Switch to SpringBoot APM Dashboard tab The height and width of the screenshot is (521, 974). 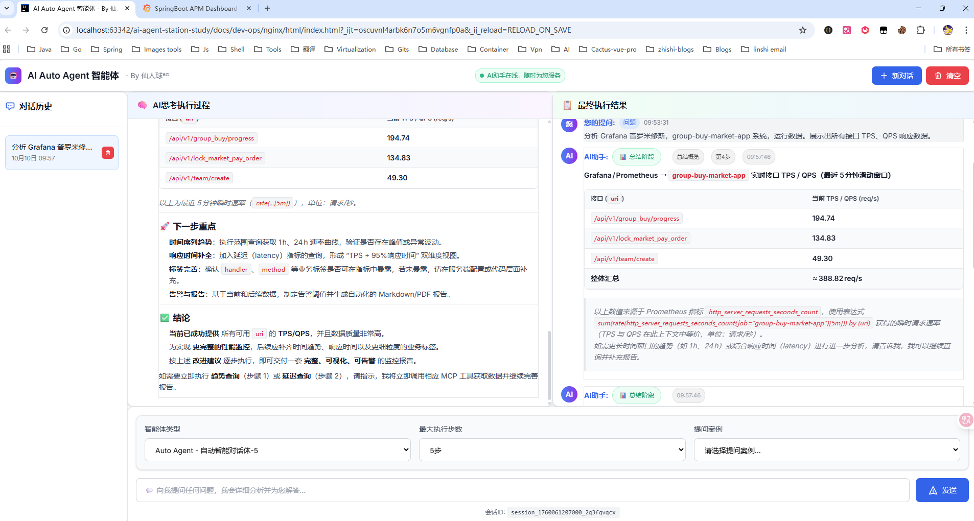coord(196,8)
